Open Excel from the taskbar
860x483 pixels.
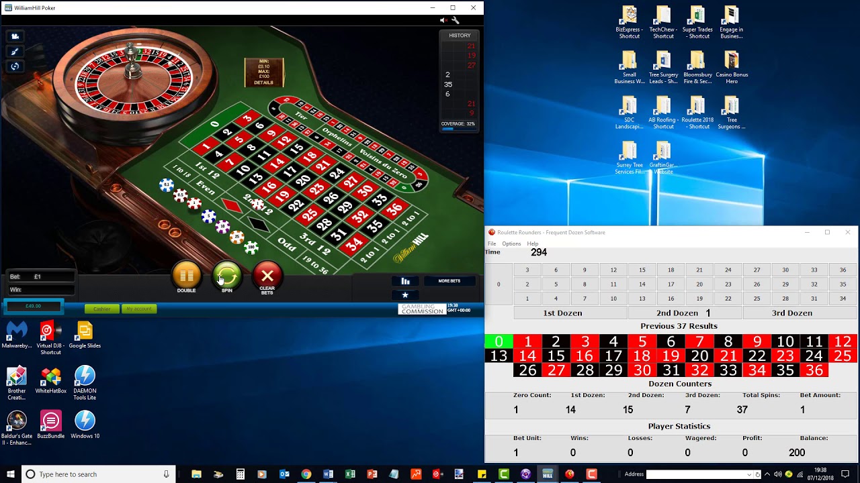tap(350, 474)
